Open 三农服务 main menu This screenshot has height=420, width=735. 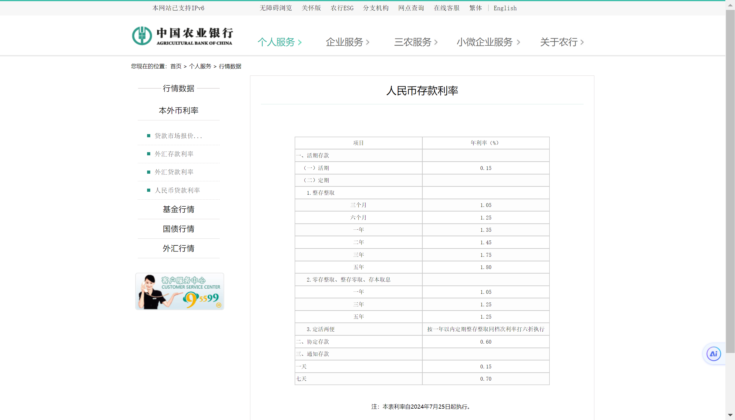click(x=413, y=42)
